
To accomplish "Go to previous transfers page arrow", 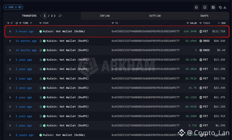I will pos(41,16).
